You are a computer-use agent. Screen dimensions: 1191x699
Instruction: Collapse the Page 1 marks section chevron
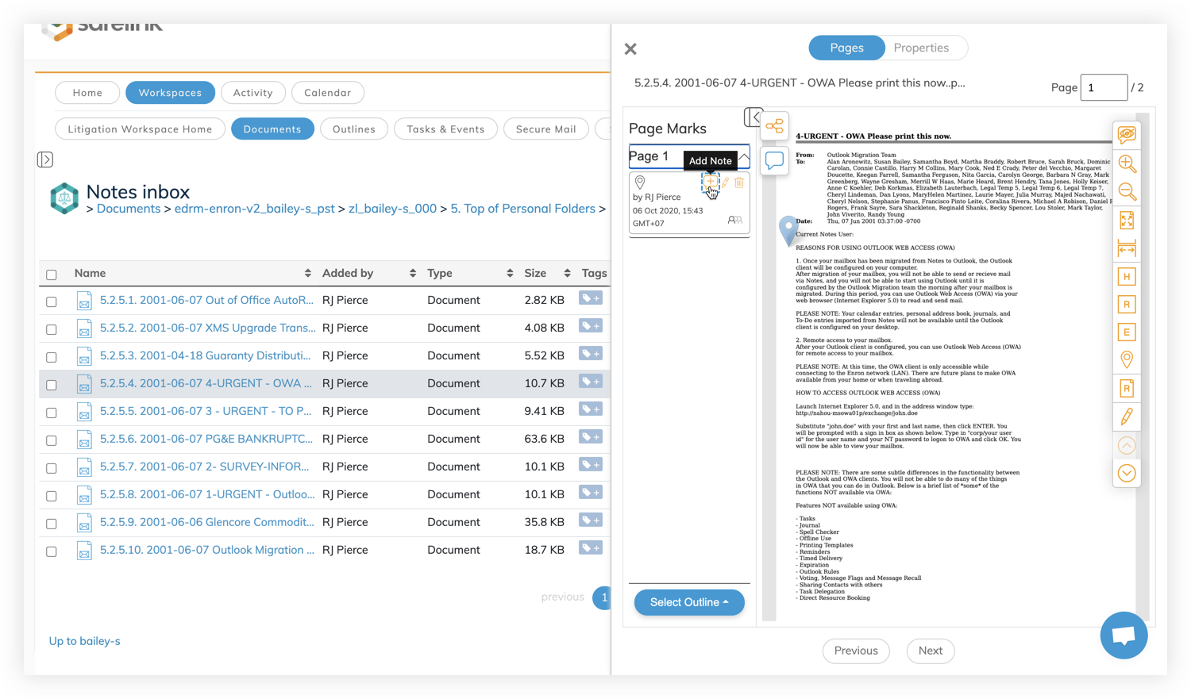744,157
